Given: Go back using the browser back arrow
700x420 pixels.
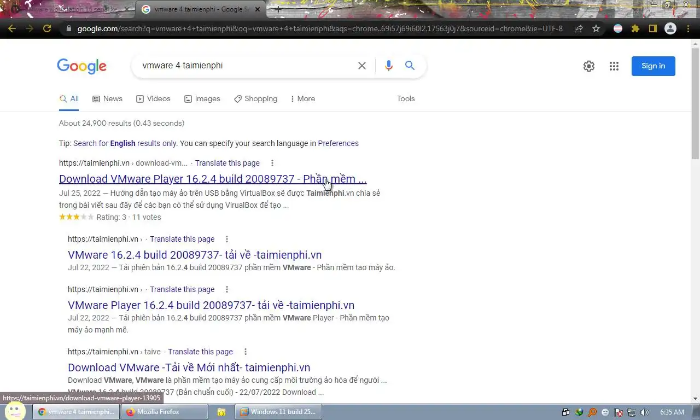Looking at the screenshot, I should (x=12, y=28).
